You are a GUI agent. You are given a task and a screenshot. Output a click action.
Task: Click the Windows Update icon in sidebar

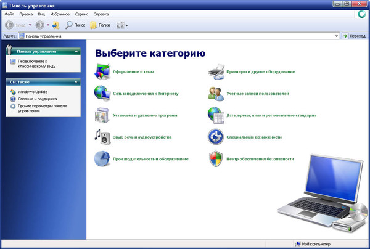tap(13, 92)
